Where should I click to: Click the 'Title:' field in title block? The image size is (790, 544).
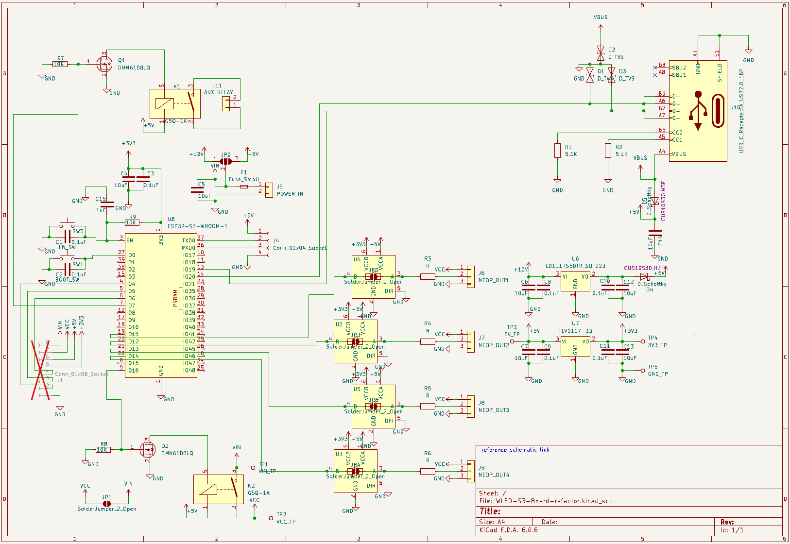click(490, 511)
